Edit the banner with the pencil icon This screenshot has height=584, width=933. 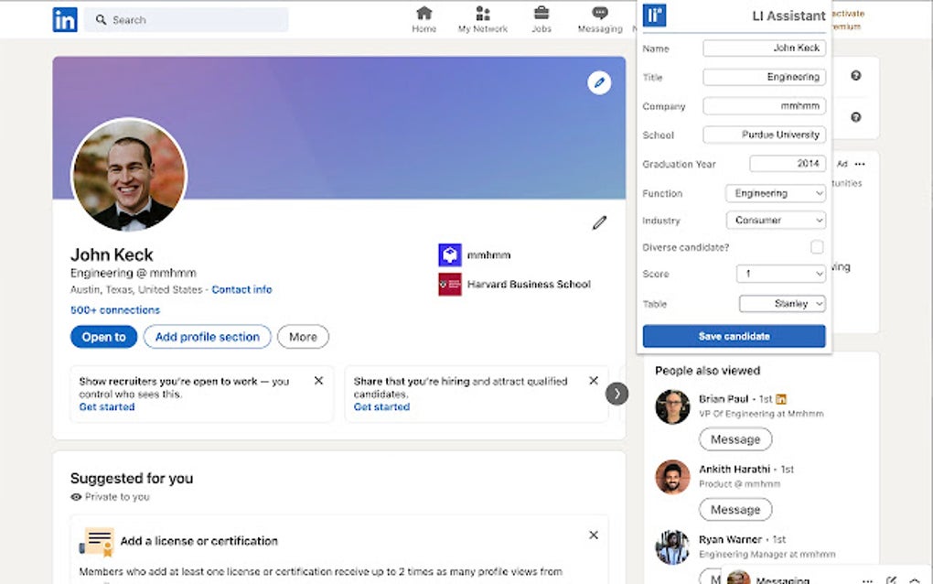pos(599,82)
